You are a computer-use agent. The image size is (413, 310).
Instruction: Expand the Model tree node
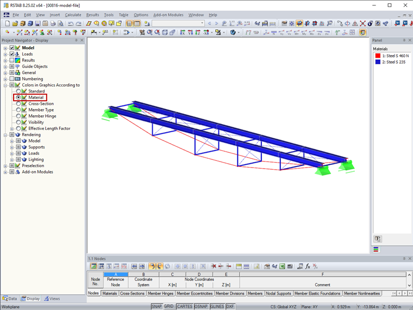click(5, 48)
